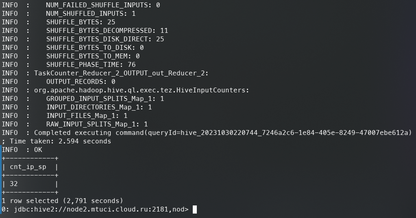Click the 'INFO : OK' line
The width and height of the screenshot is (416, 218).
click(22, 150)
